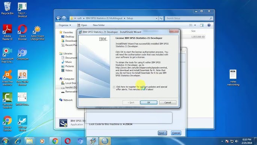The height and width of the screenshot is (145, 257).
Task: Click the taskbar clock showing 6:16 PM
Action: 247,141
